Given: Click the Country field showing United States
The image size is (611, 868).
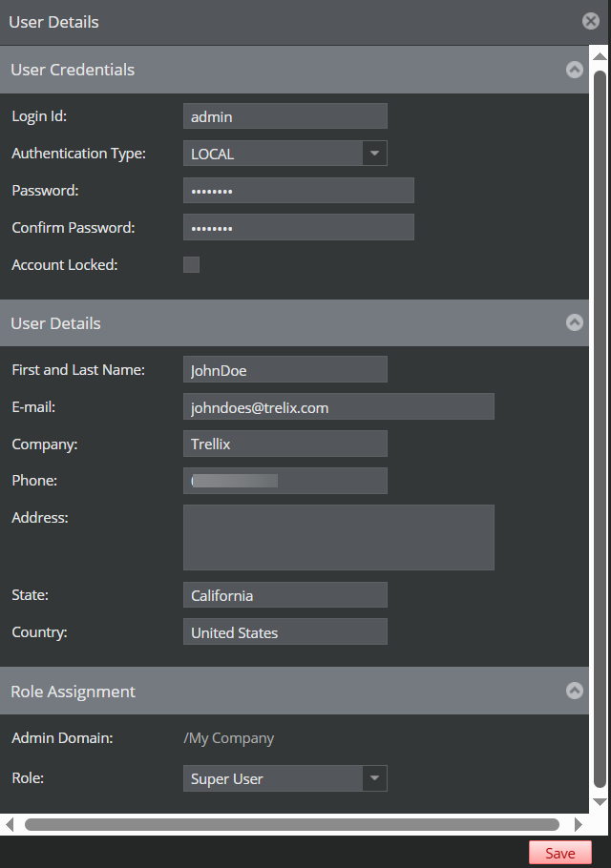Looking at the screenshot, I should 285,632.
